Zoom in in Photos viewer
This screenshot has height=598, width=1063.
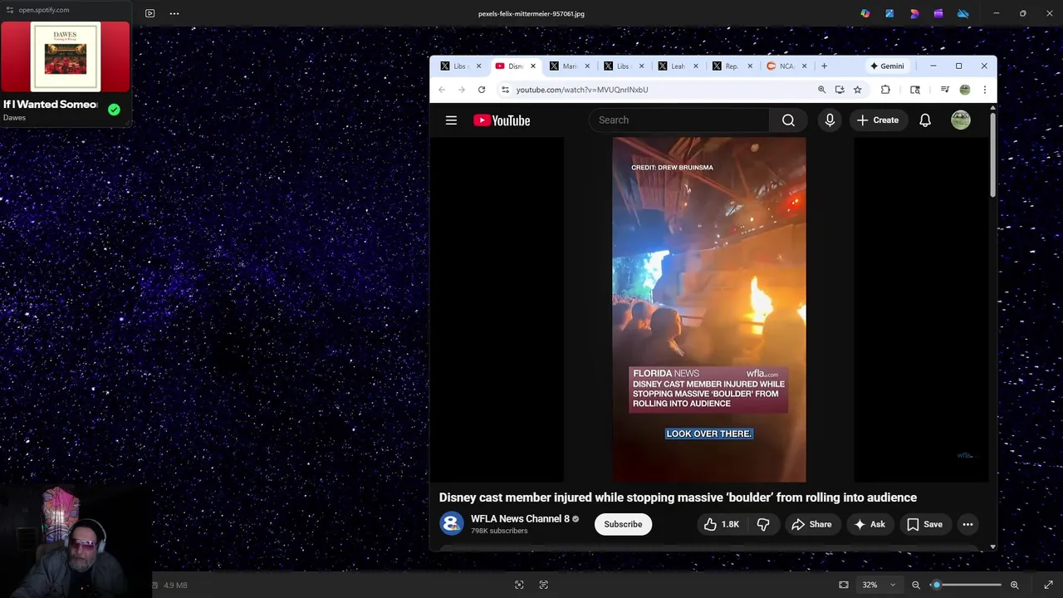pyautogui.click(x=1014, y=585)
